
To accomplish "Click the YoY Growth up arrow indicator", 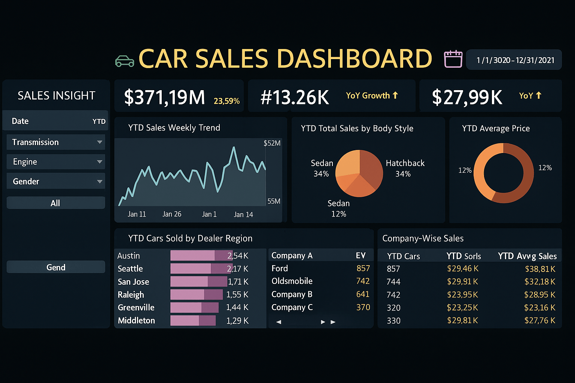I will [x=395, y=96].
